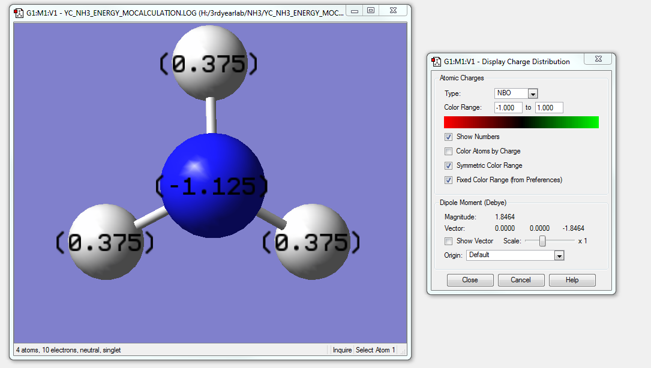
Task: Click the Close button in charge dialog
Action: pyautogui.click(x=470, y=280)
